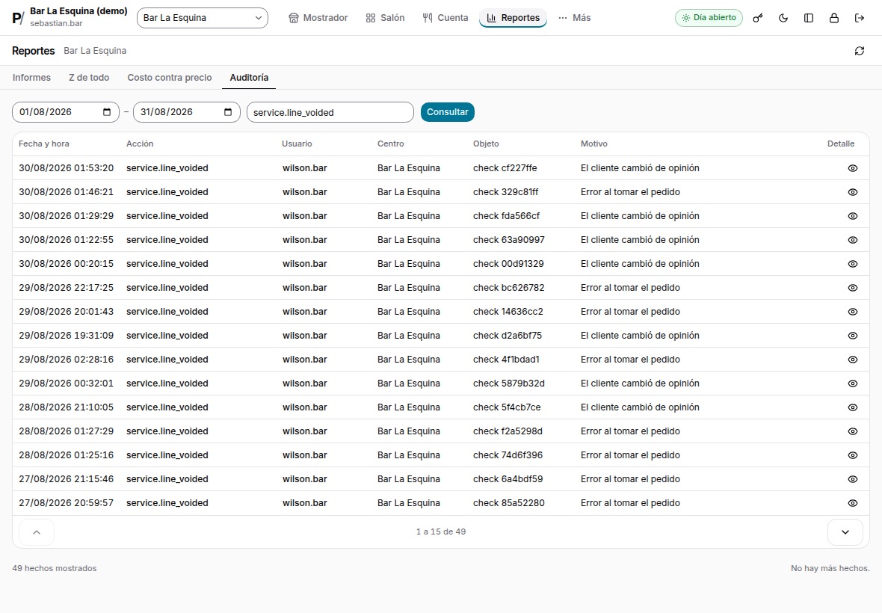Click the timestamp 28/08/2026 21:10:05
882x613 pixels.
click(x=66, y=407)
